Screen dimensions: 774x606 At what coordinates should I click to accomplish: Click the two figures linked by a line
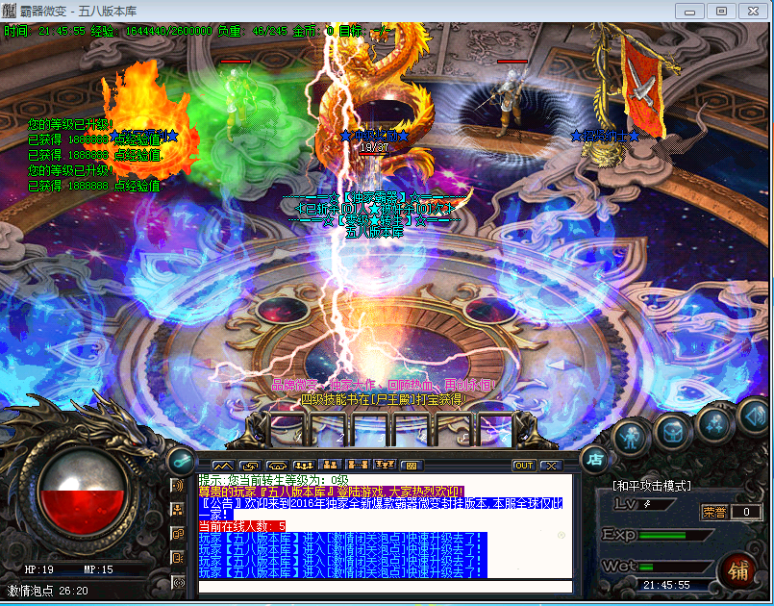358,466
